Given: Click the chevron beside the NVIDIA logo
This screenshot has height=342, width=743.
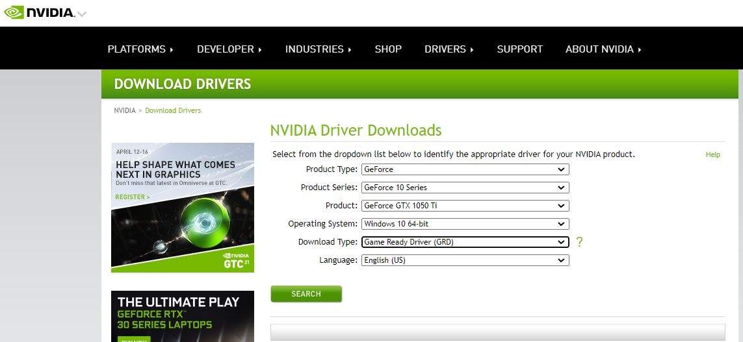Looking at the screenshot, I should click(x=82, y=14).
